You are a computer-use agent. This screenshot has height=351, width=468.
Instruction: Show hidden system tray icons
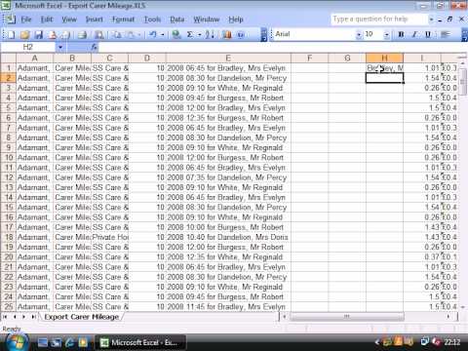click(x=376, y=342)
